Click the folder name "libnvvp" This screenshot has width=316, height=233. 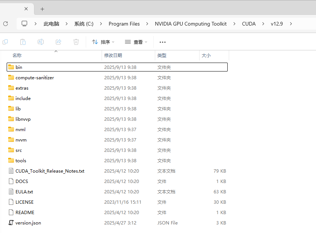(x=23, y=119)
